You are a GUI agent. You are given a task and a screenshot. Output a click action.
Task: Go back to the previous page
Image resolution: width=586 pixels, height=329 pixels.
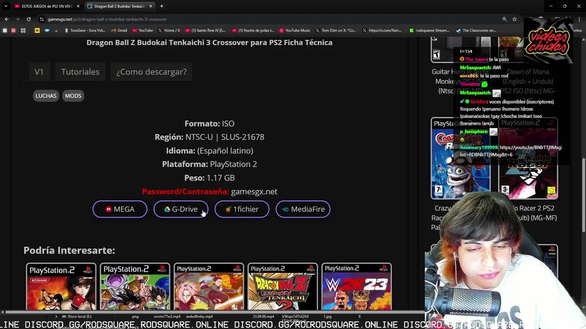(x=6, y=19)
